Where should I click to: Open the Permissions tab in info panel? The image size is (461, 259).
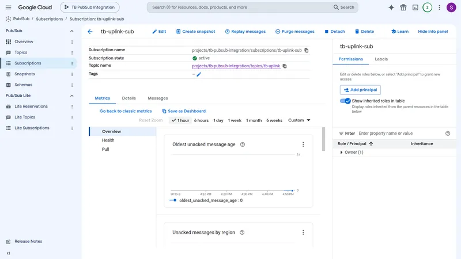point(351,59)
